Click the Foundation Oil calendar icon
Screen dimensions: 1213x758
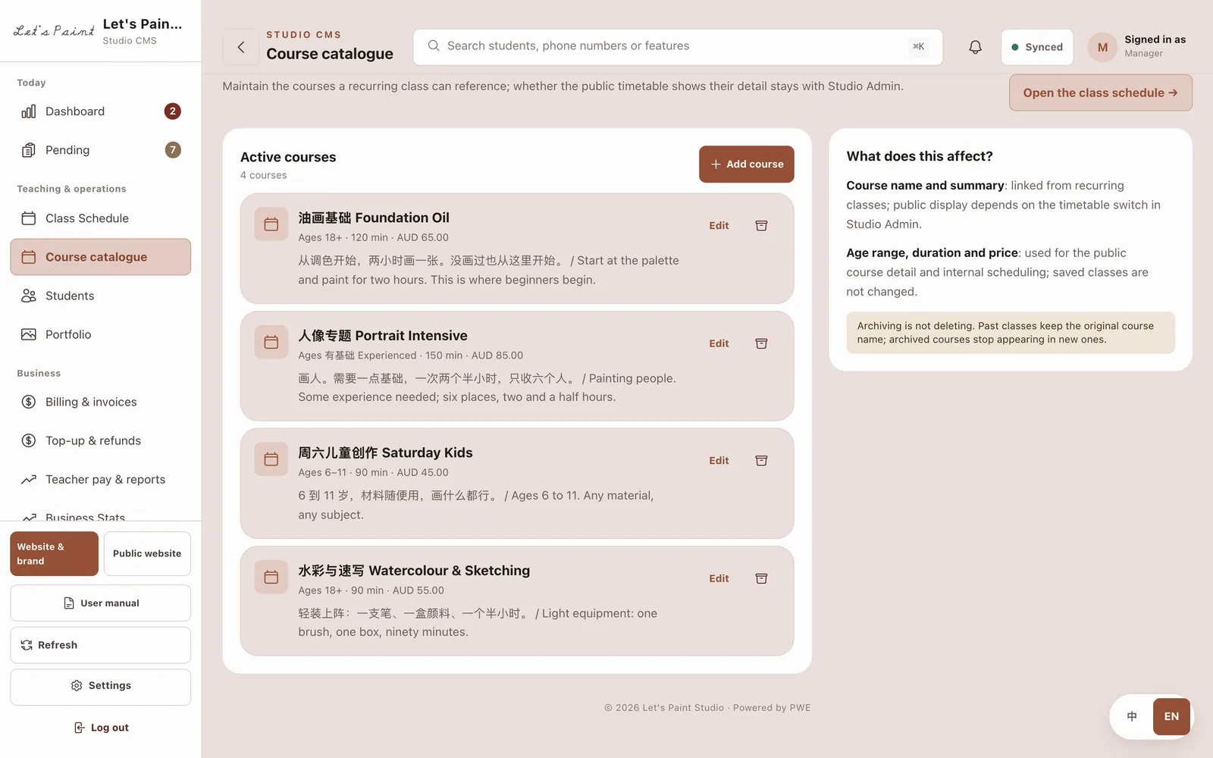[271, 224]
